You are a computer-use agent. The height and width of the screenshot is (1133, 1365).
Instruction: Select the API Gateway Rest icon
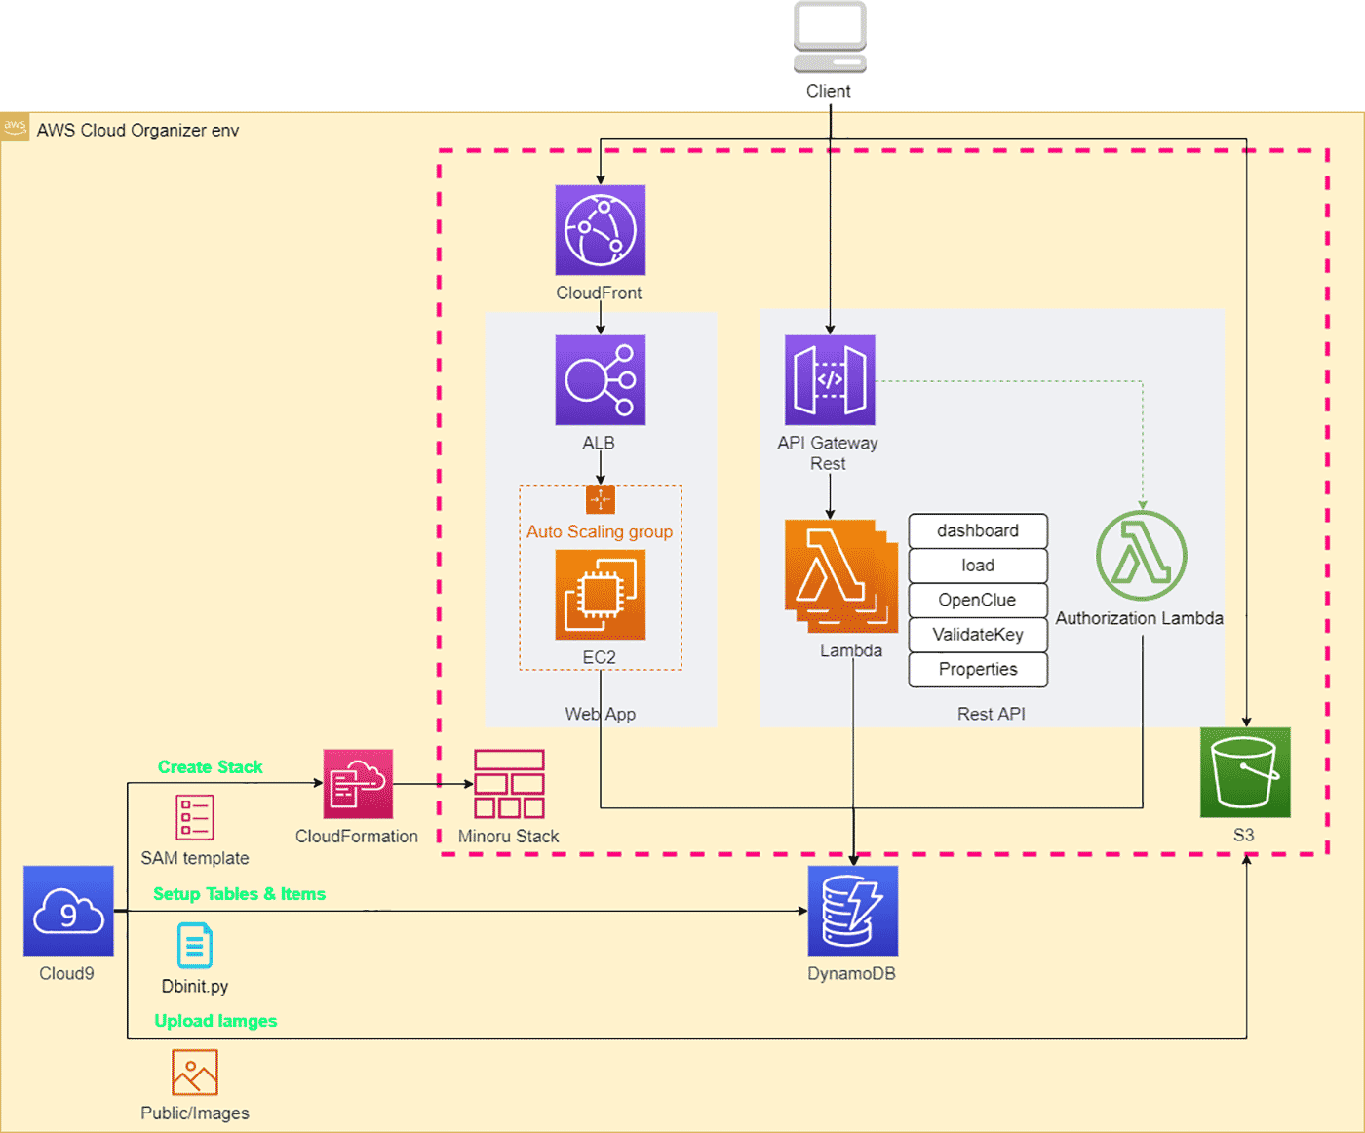pos(830,380)
